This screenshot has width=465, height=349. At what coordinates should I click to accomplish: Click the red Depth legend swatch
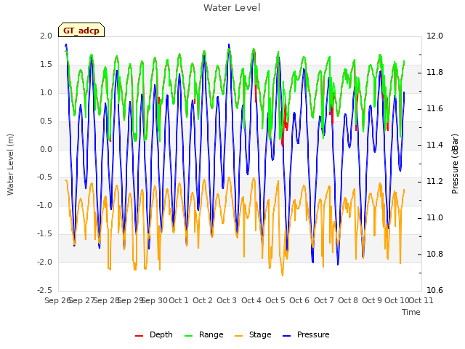(139, 336)
